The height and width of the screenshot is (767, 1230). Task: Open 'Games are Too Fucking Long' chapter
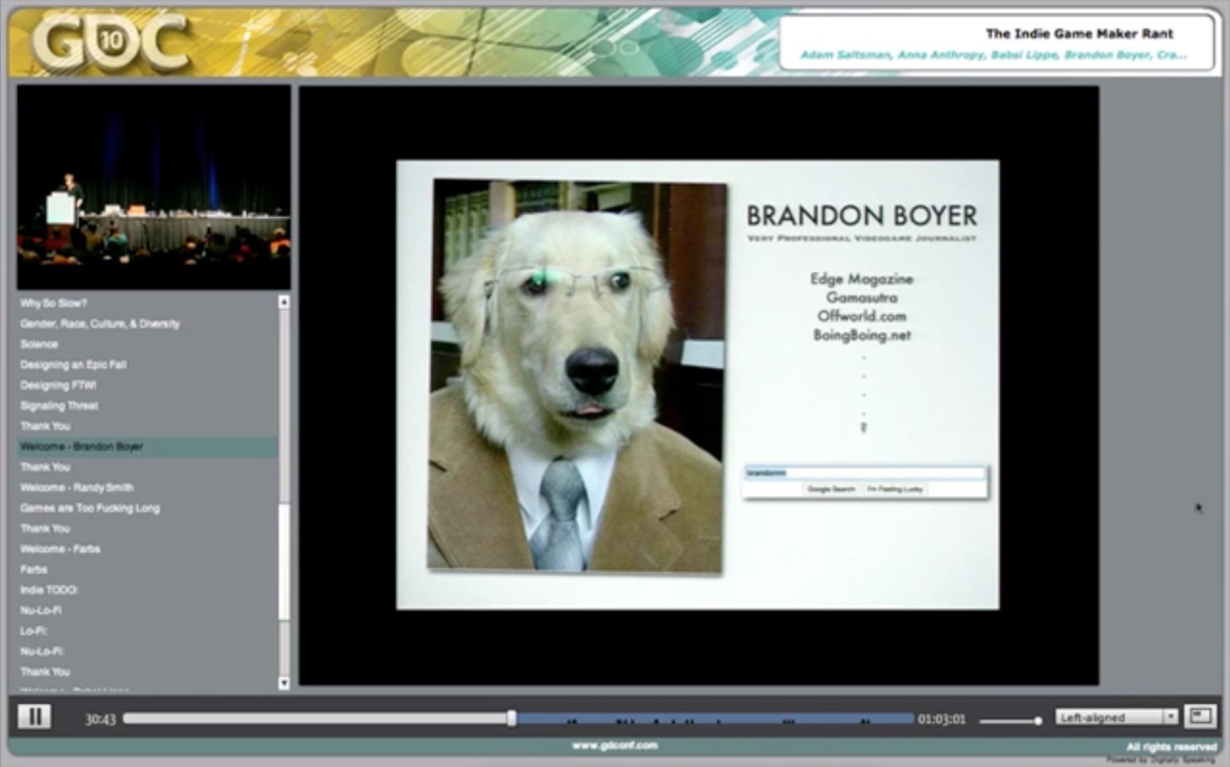click(x=90, y=508)
